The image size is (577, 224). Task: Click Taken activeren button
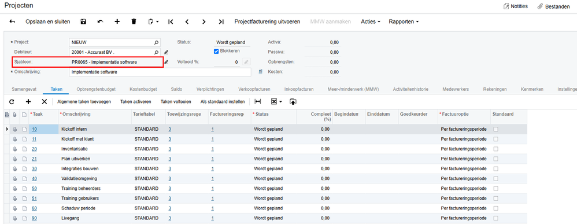(x=136, y=102)
